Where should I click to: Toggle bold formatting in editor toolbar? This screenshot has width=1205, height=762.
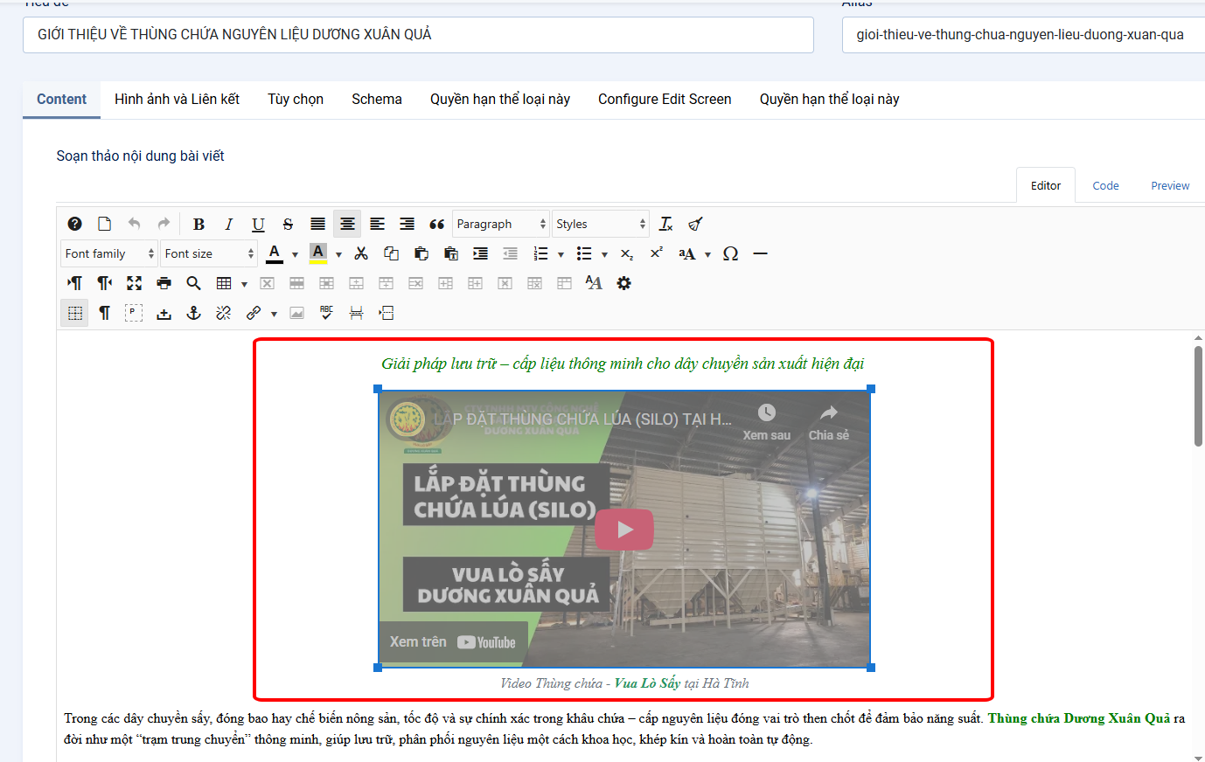click(199, 225)
